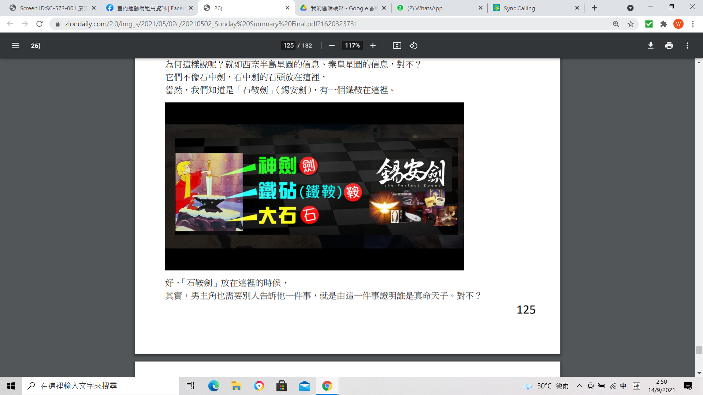
Task: Click the Windows taskbar search box
Action: coord(101,386)
